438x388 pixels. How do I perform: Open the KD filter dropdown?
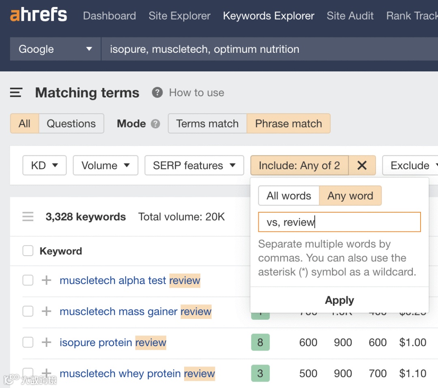click(44, 165)
